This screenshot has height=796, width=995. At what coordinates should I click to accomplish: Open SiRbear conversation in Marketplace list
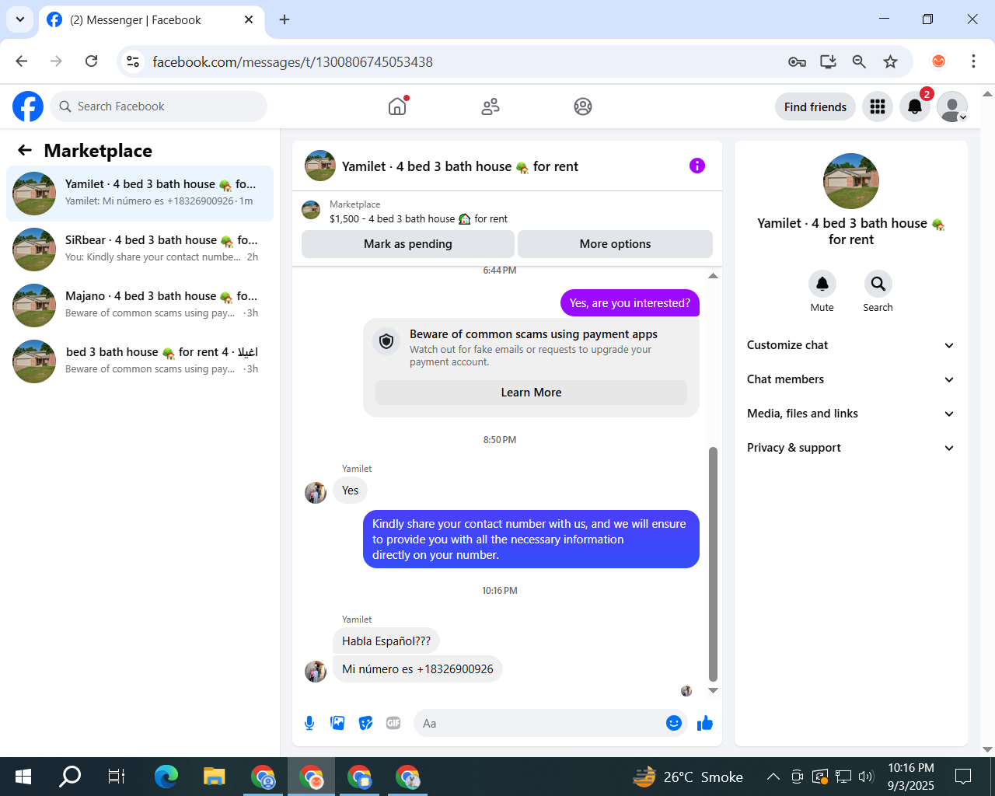tap(140, 250)
